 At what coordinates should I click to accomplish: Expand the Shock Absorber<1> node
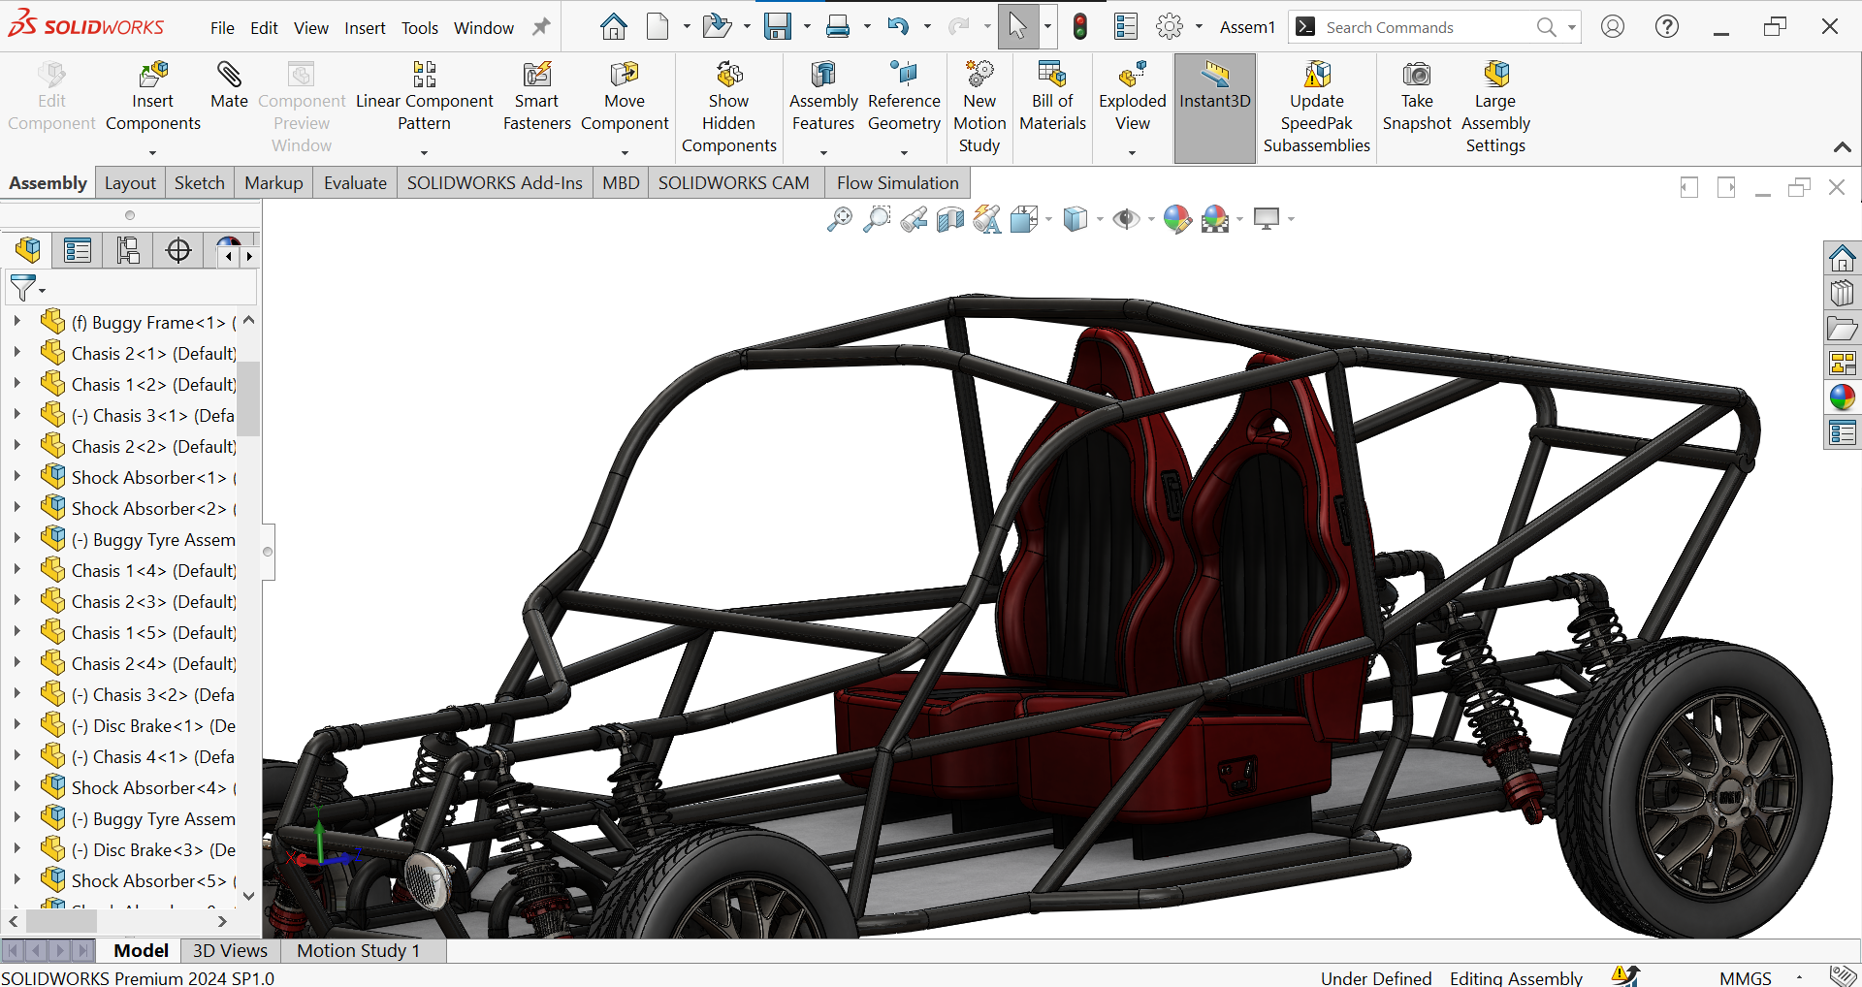(16, 476)
